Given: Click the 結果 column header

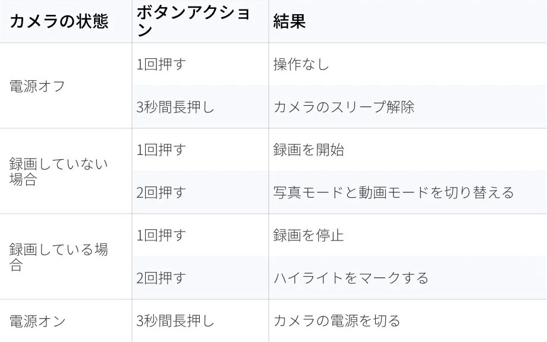Looking at the screenshot, I should pos(290,21).
